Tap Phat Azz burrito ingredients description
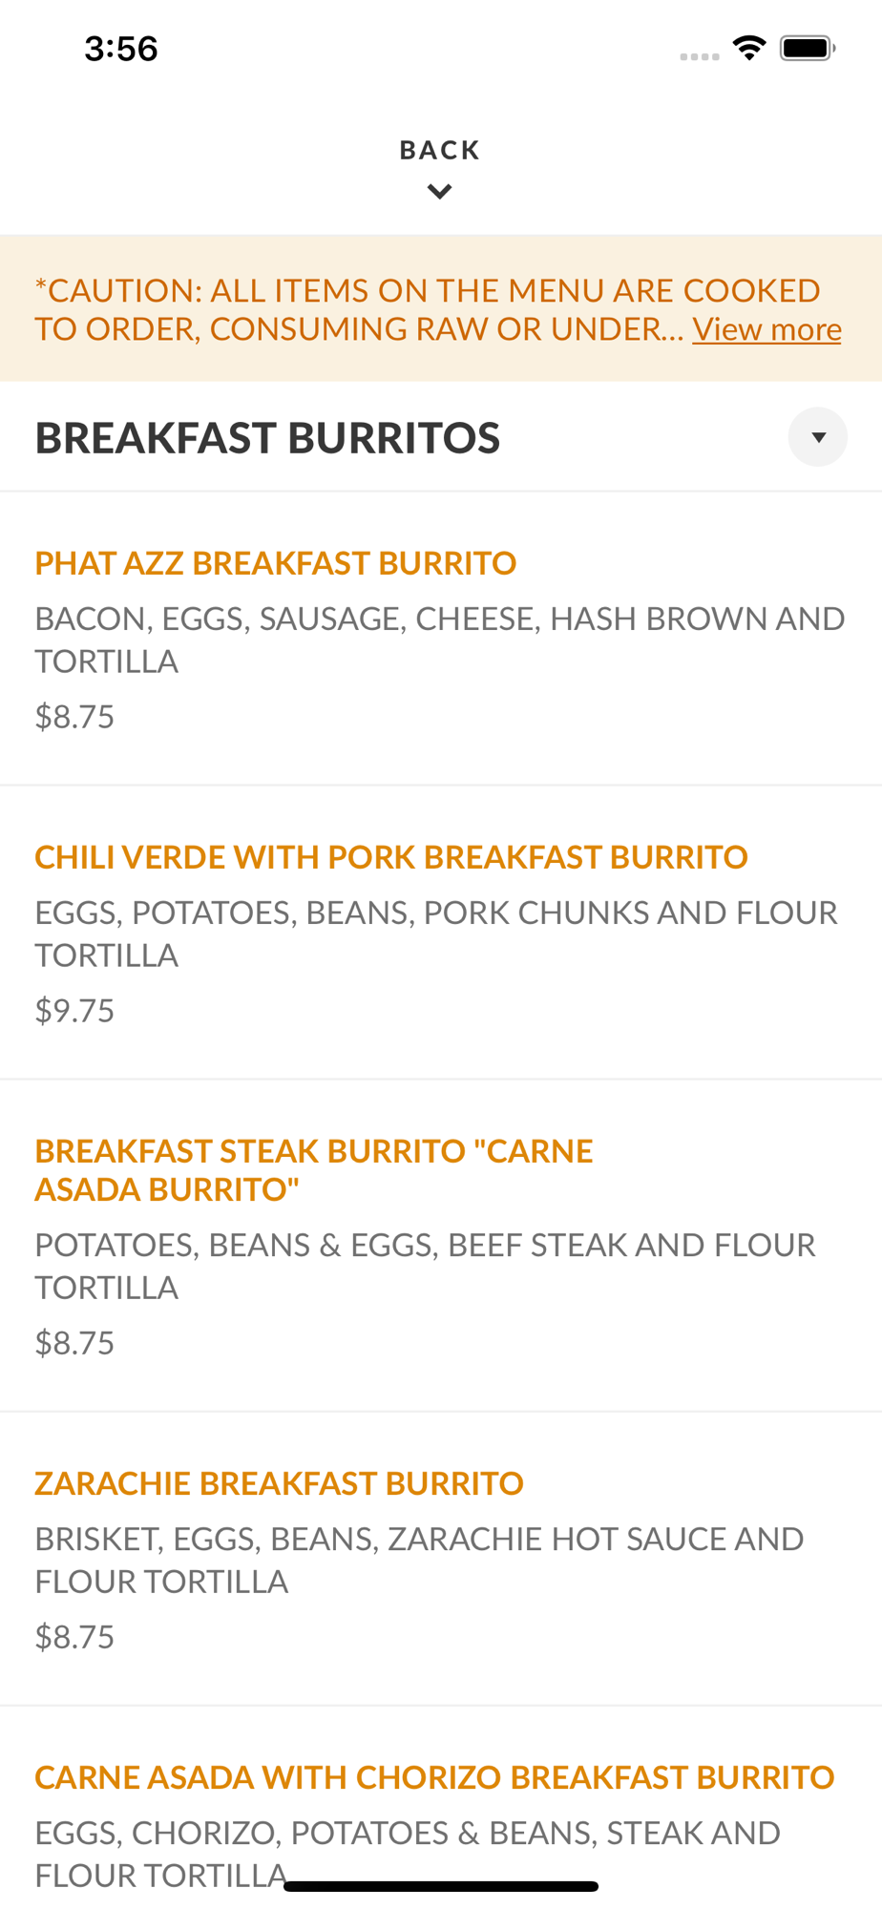Screen dimensions: 882x1909 [x=440, y=640]
